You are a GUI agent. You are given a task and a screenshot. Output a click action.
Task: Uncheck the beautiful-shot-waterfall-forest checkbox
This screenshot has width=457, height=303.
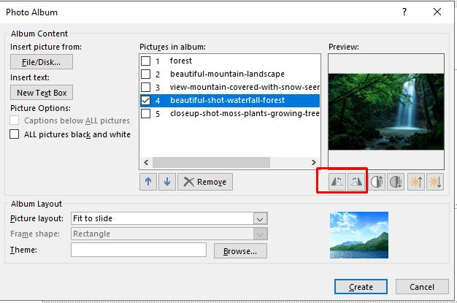(146, 100)
